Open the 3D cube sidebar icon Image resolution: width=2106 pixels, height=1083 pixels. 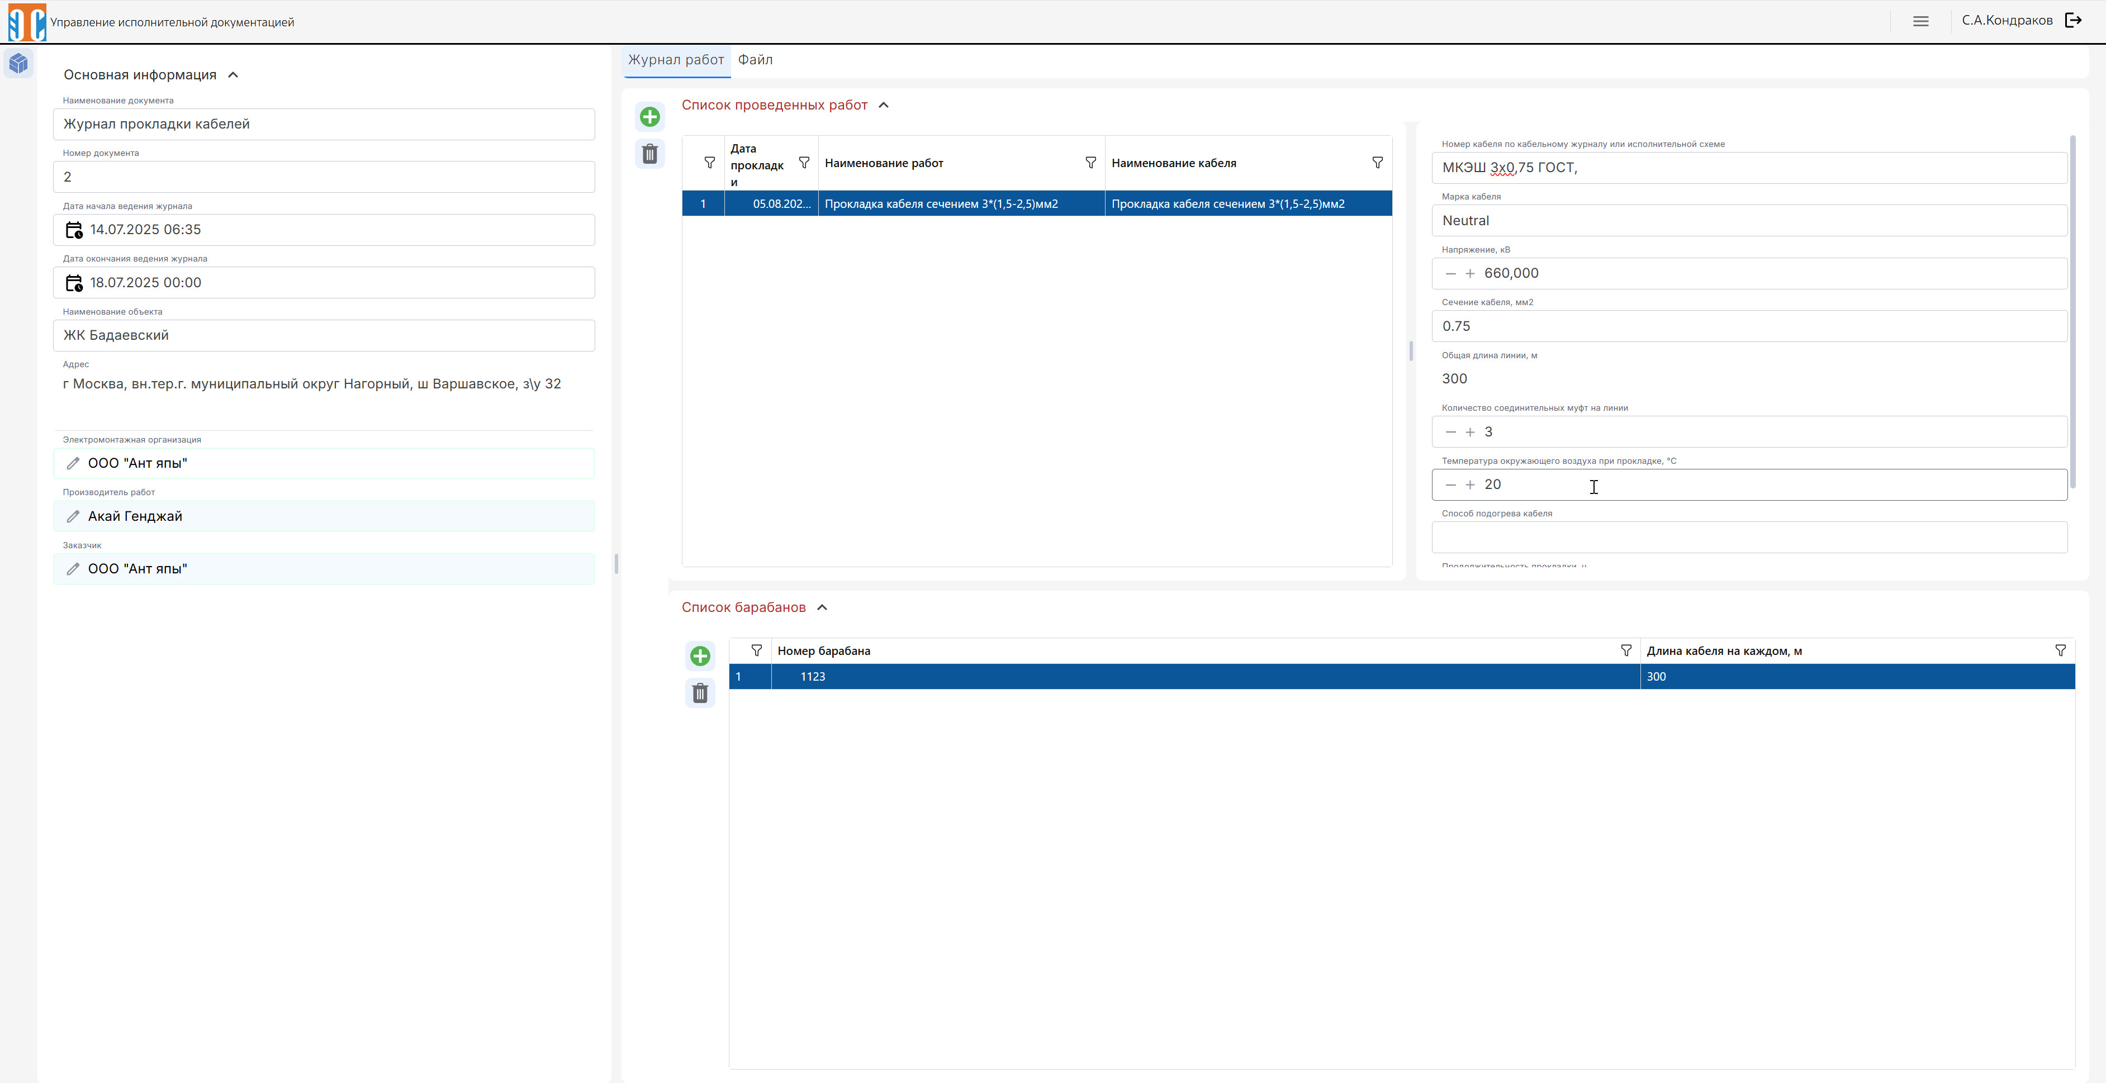19,63
